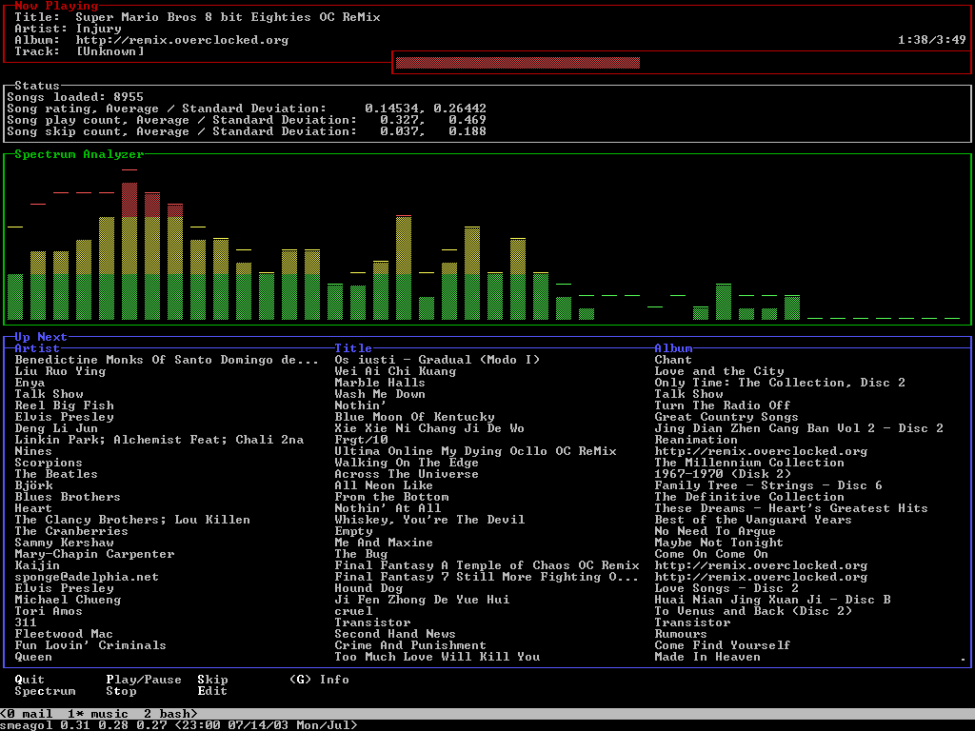Switch to the mail screen window
The height and width of the screenshot is (731, 975).
coord(30,714)
